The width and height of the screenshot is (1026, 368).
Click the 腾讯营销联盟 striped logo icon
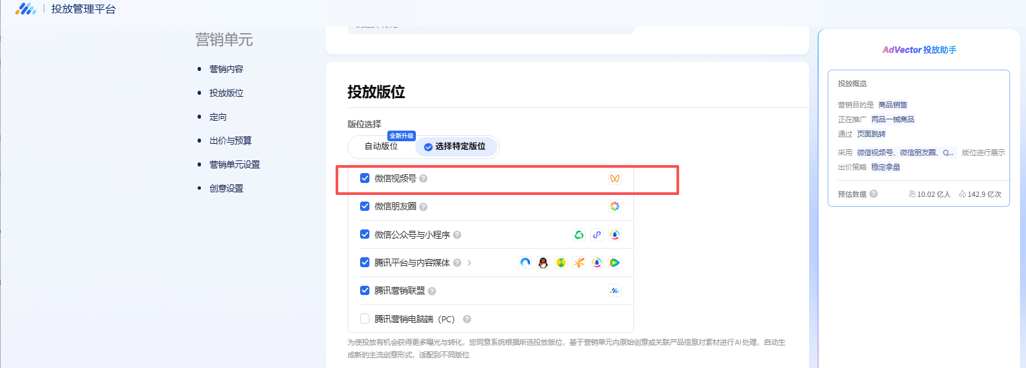click(615, 290)
